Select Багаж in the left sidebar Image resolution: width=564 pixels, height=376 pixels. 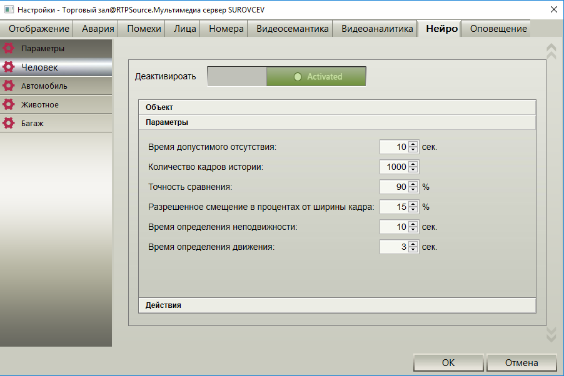[56, 123]
